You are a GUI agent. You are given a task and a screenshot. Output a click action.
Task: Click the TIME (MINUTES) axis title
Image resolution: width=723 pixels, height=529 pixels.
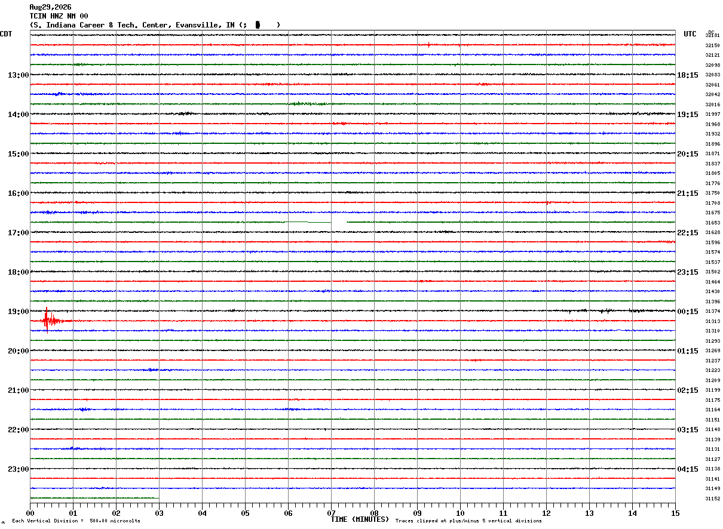[x=360, y=519]
